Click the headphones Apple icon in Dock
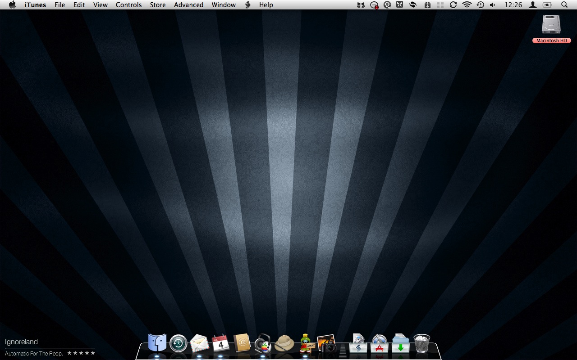Image resolution: width=577 pixels, height=360 pixels. point(263,343)
